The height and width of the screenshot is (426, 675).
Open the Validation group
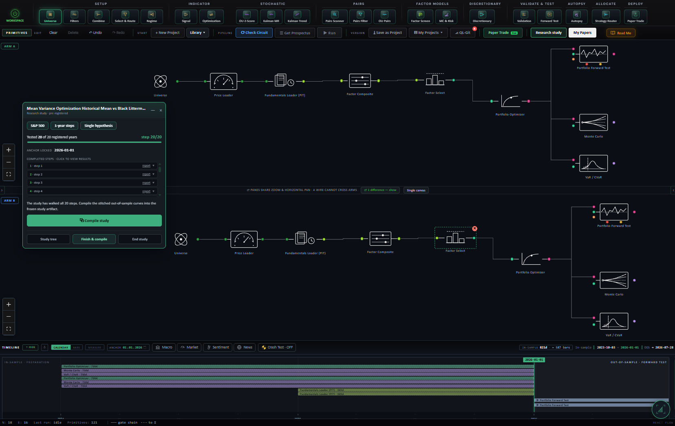point(524,17)
